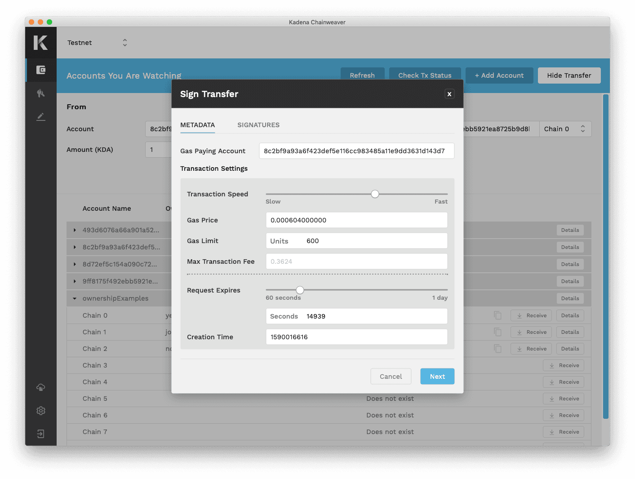Adjust the Transaction Speed slider handle
The width and height of the screenshot is (635, 479).
tap(375, 194)
